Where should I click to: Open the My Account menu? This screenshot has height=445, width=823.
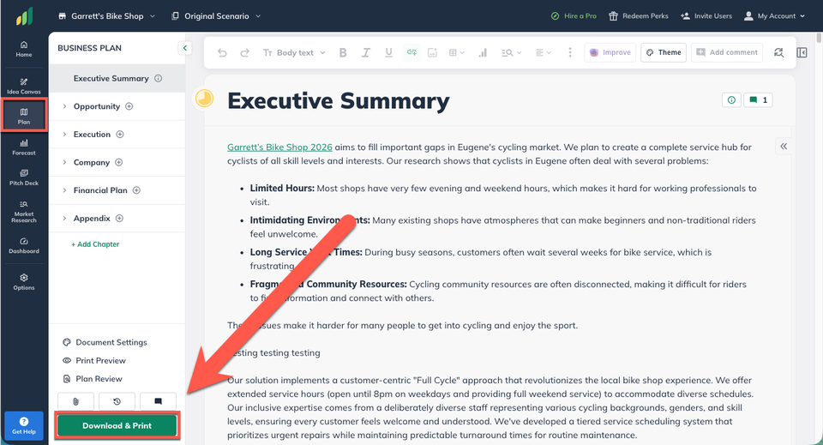[x=774, y=15]
